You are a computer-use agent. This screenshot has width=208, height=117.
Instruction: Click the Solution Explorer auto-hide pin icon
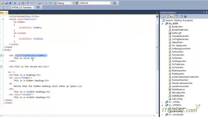point(207,12)
